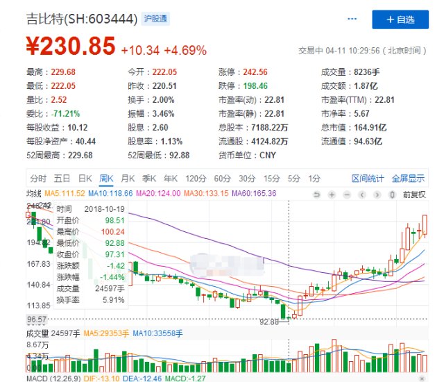Click the 成交量 8236手 value
This screenshot has height=382, width=444.
367,72
